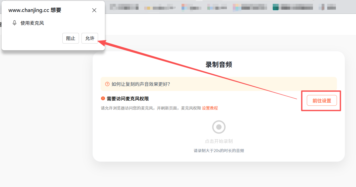Image resolution: width=356 pixels, height=187 pixels.
Task: Click the red warning icon by 需要访问麦克风权限
Action: tap(103, 99)
